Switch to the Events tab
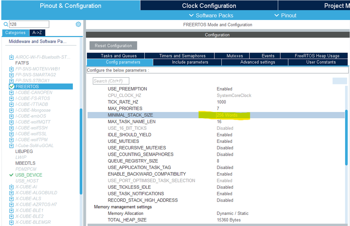Screen dimensions: 350x226 point(265,56)
